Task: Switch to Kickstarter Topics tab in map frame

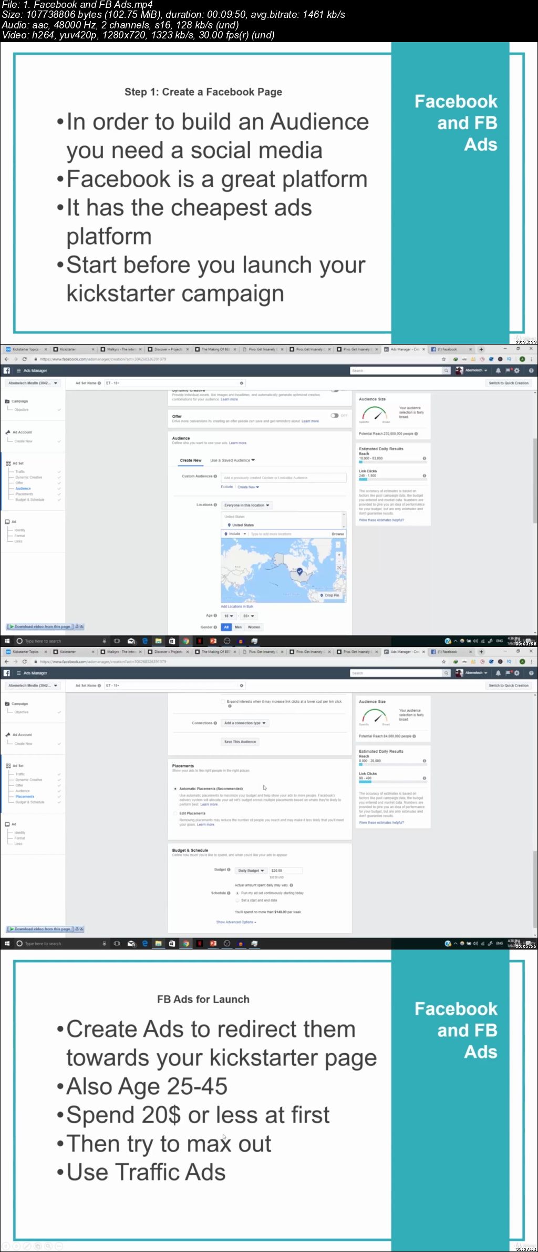Action: [26, 349]
